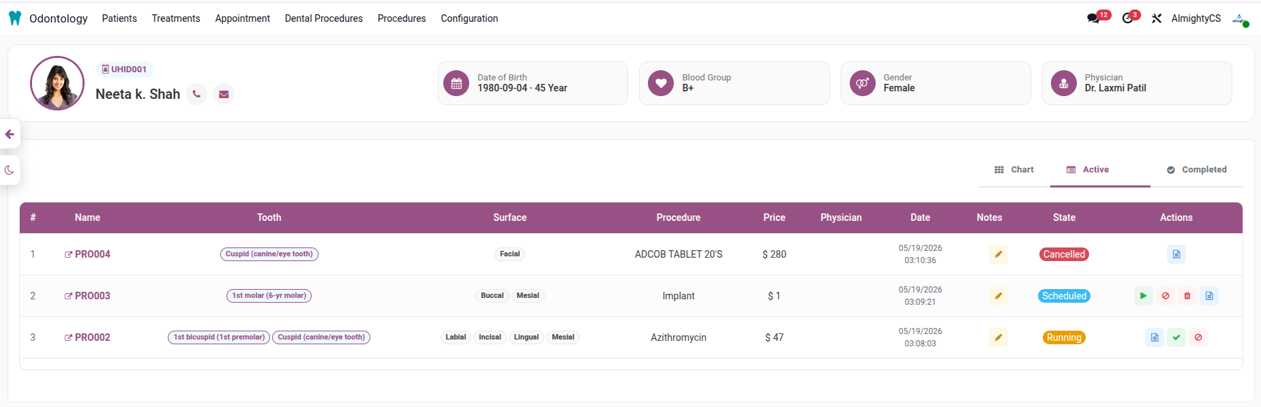Mark PRO002 done with green checkmark icon

[x=1176, y=337]
